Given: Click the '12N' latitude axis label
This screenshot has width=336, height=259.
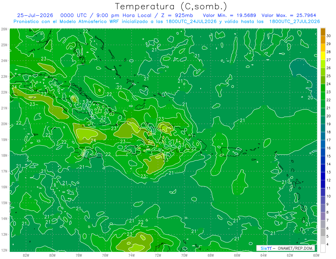Looking at the screenshot, I should pyautogui.click(x=4, y=250).
